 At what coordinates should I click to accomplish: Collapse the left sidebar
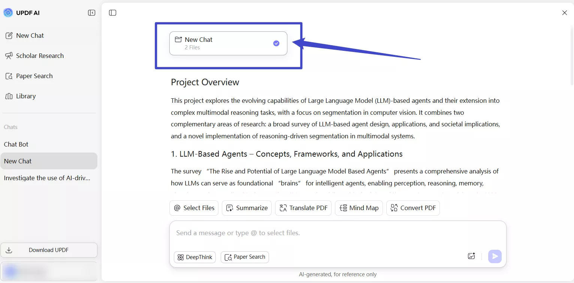coord(91,12)
